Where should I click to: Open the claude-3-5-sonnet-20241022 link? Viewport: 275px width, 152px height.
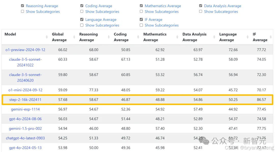click(x=25, y=62)
